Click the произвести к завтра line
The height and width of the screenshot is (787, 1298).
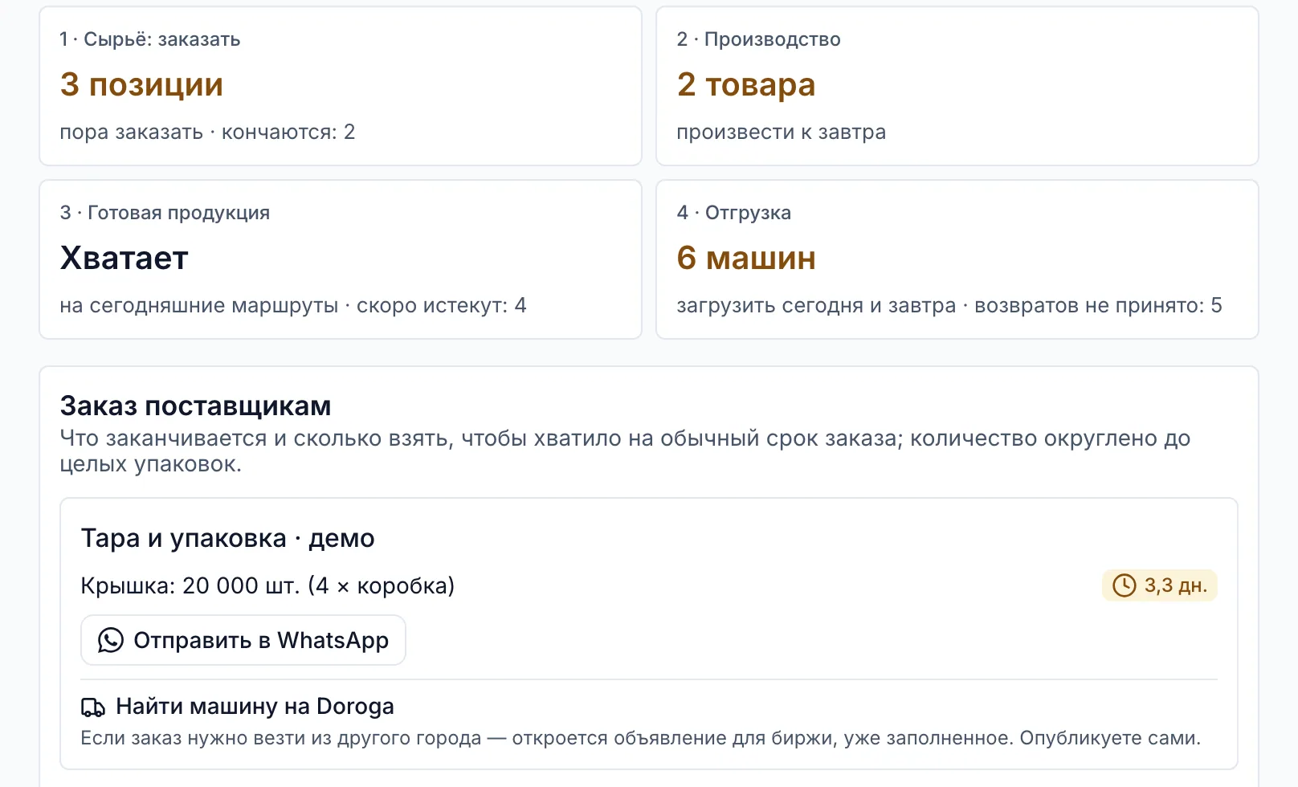tap(782, 132)
